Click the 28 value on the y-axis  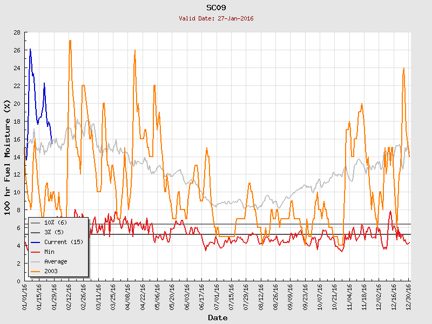(17, 32)
